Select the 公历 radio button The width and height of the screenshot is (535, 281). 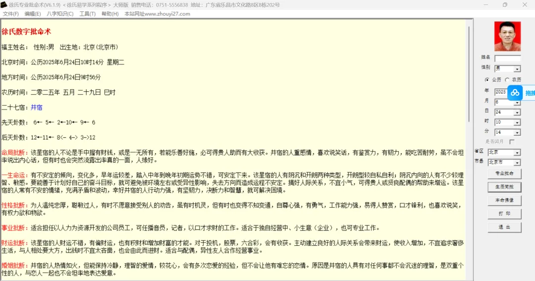487,80
